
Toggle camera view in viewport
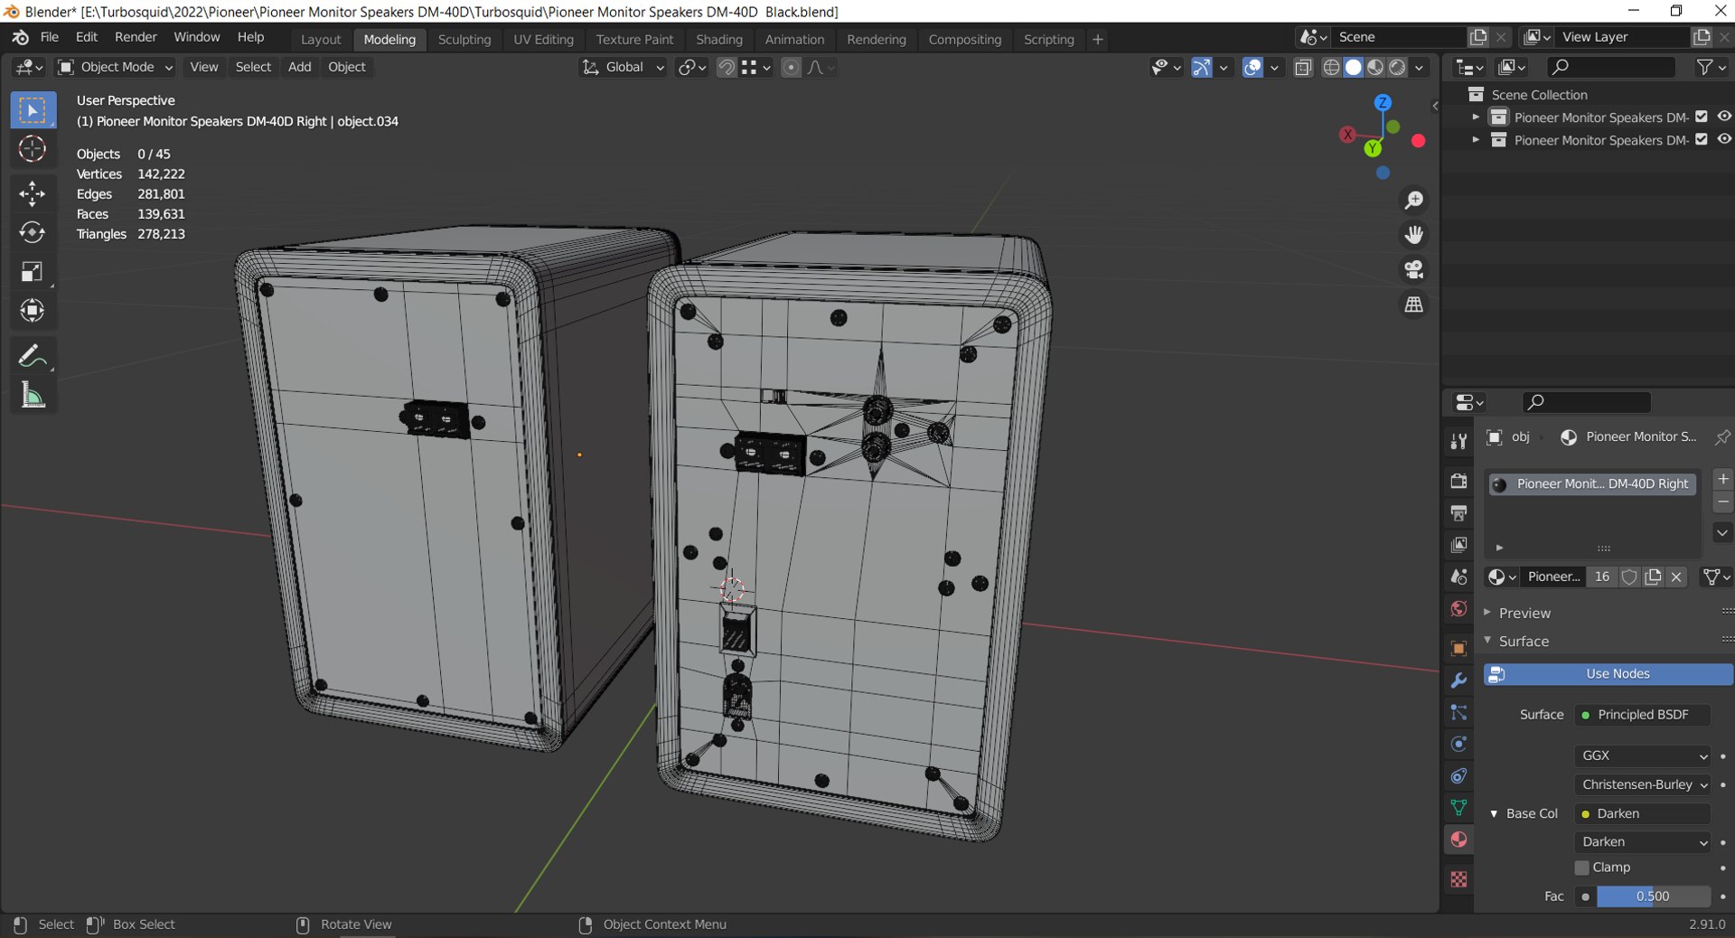(x=1413, y=269)
